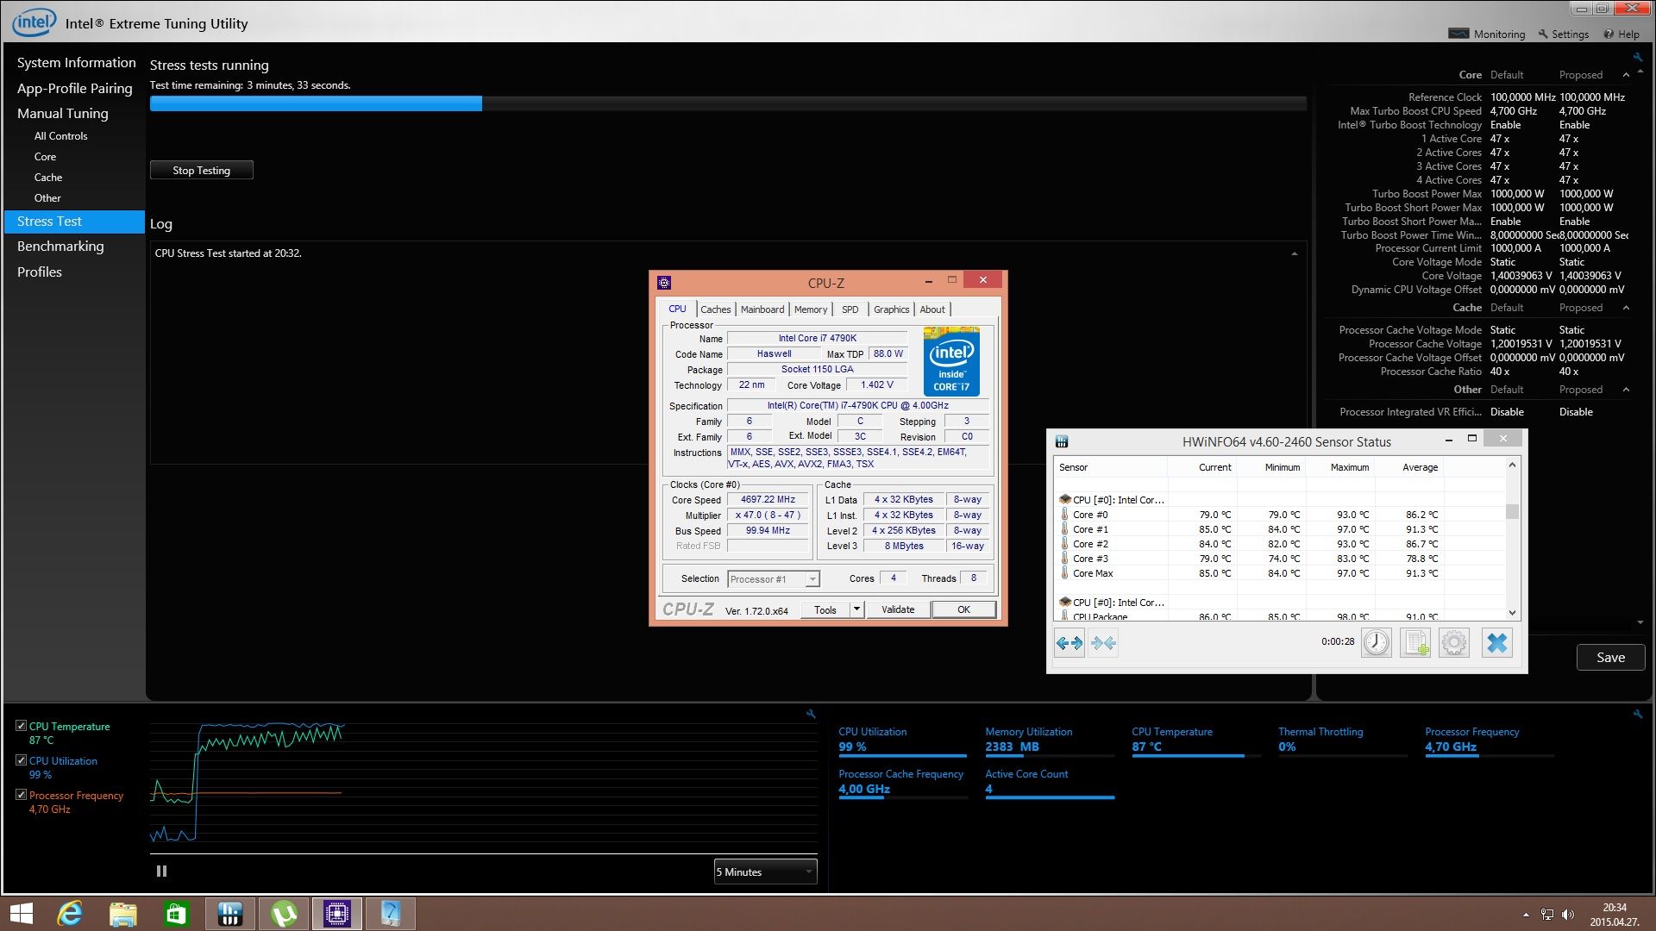Open Settings in top bar
Screen dimensions: 1656x931
[x=1563, y=34]
